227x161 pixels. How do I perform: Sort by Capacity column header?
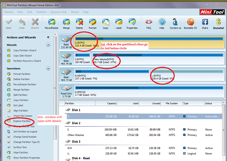pos(106,103)
